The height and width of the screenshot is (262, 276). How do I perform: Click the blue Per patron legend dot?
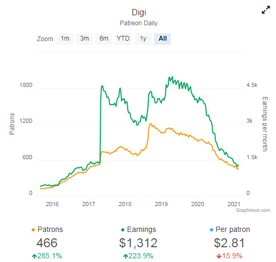tap(212, 230)
